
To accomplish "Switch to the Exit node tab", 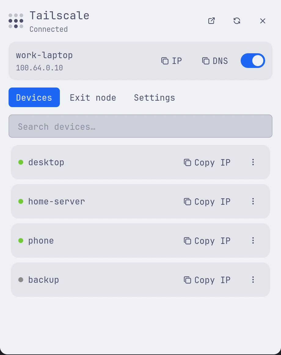I will pyautogui.click(x=93, y=98).
